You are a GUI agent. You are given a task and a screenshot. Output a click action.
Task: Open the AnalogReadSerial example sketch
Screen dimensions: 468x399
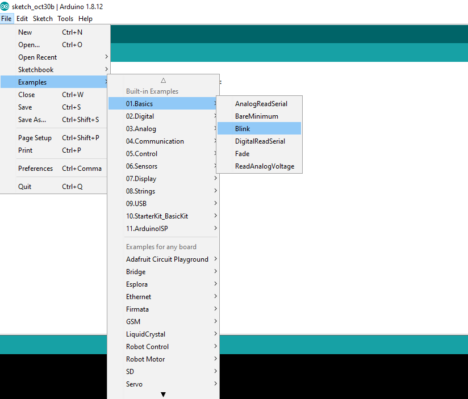click(x=259, y=103)
